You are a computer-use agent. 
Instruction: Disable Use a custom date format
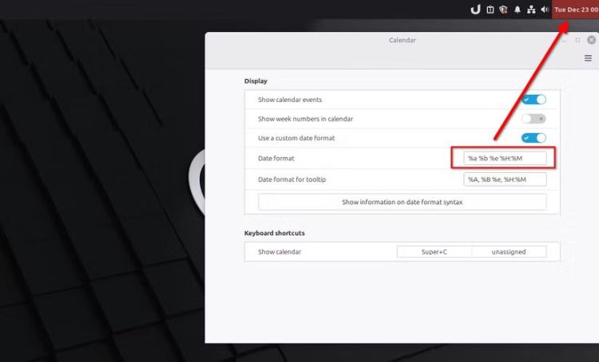click(534, 138)
